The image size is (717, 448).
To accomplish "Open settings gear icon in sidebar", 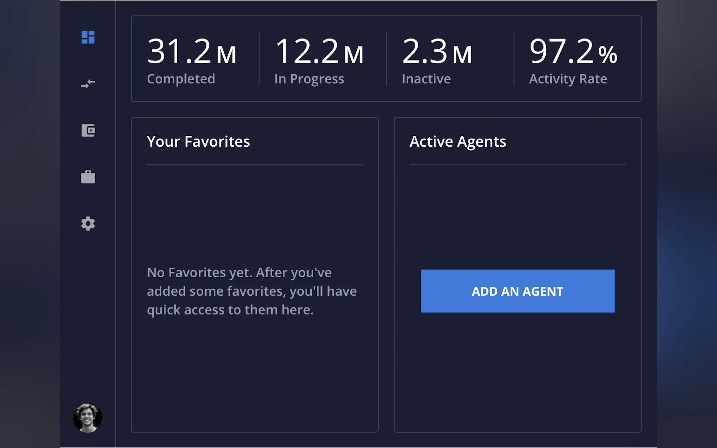I will pos(88,223).
